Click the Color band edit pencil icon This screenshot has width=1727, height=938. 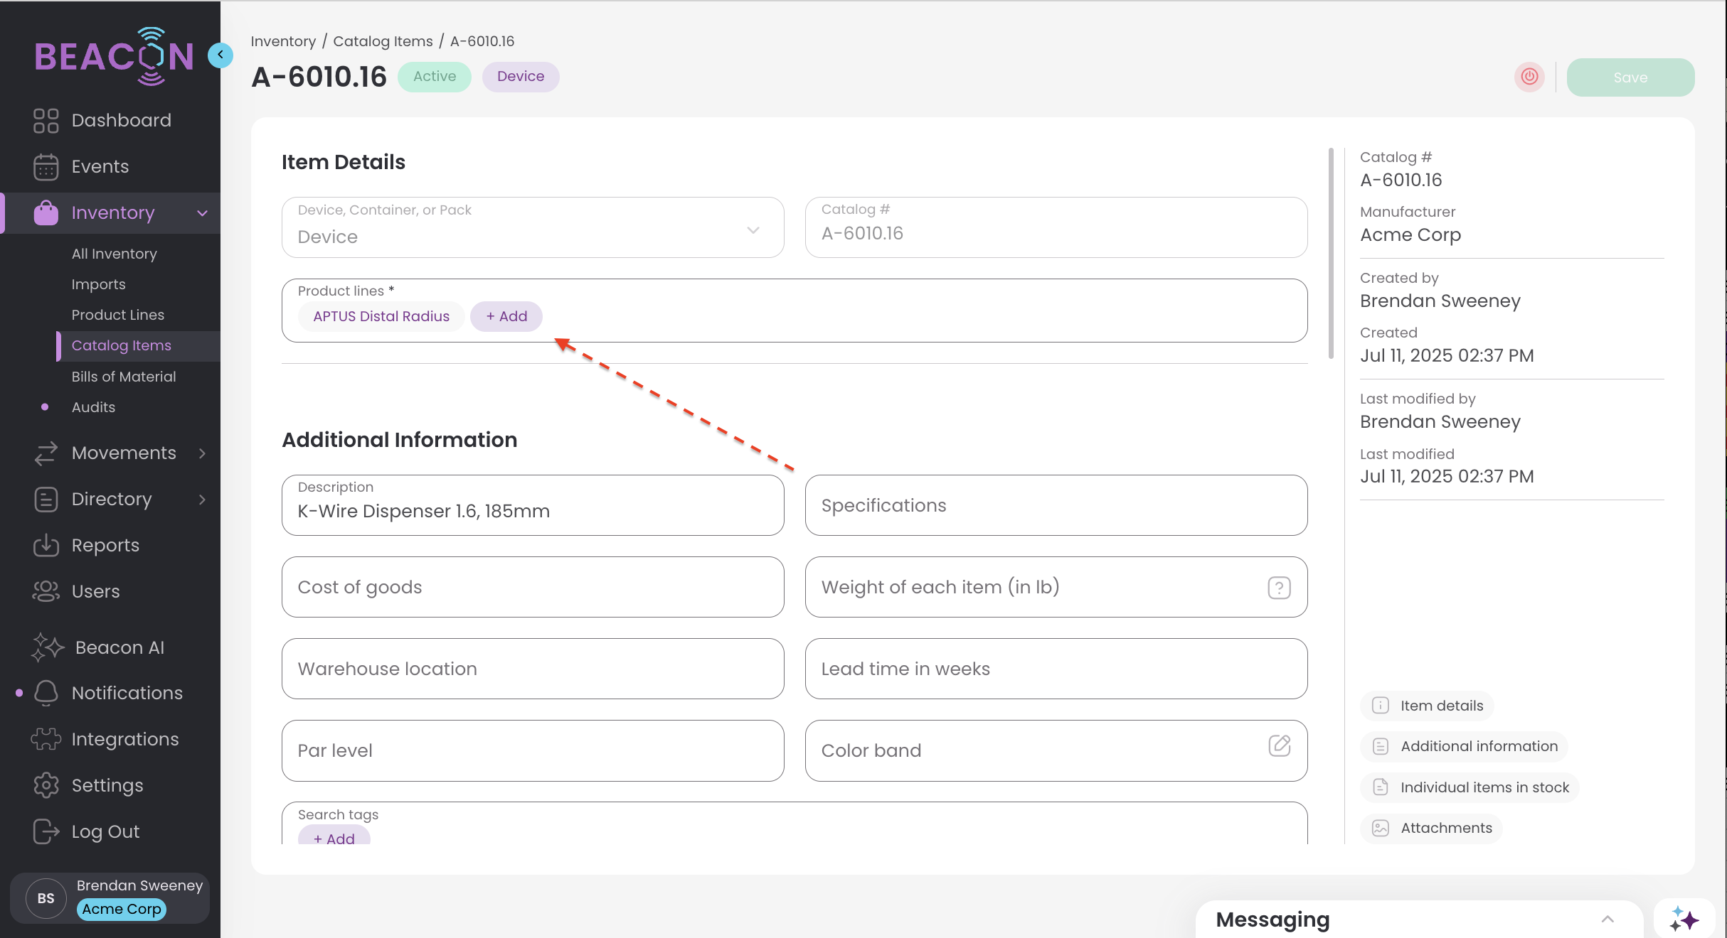click(1279, 745)
